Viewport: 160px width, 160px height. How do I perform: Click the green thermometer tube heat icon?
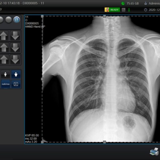pos(129,10)
